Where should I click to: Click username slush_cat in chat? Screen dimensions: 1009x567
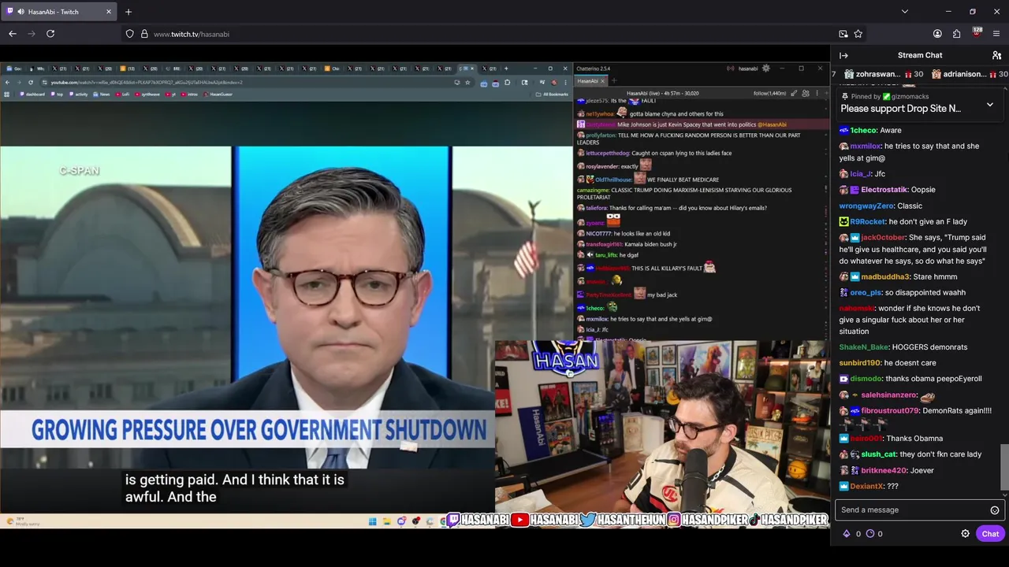pos(879,454)
